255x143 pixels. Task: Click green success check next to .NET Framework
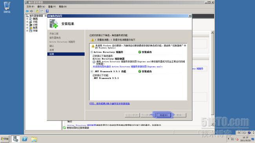pyautogui.click(x=140, y=71)
